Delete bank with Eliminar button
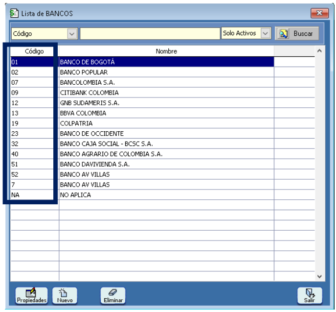Viewport: 336px width, 312px height. [x=113, y=296]
